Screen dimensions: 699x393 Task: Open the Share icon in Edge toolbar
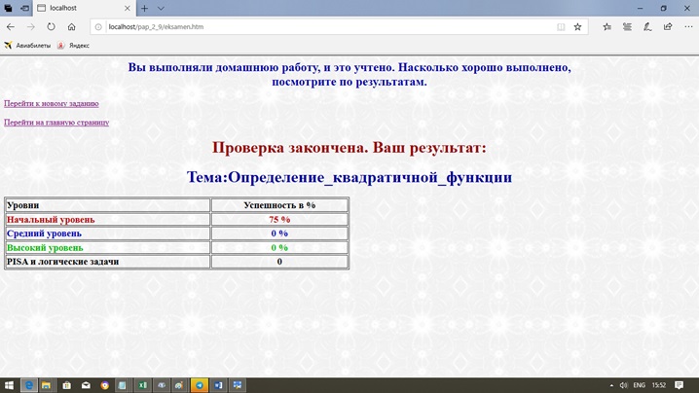coord(667,27)
